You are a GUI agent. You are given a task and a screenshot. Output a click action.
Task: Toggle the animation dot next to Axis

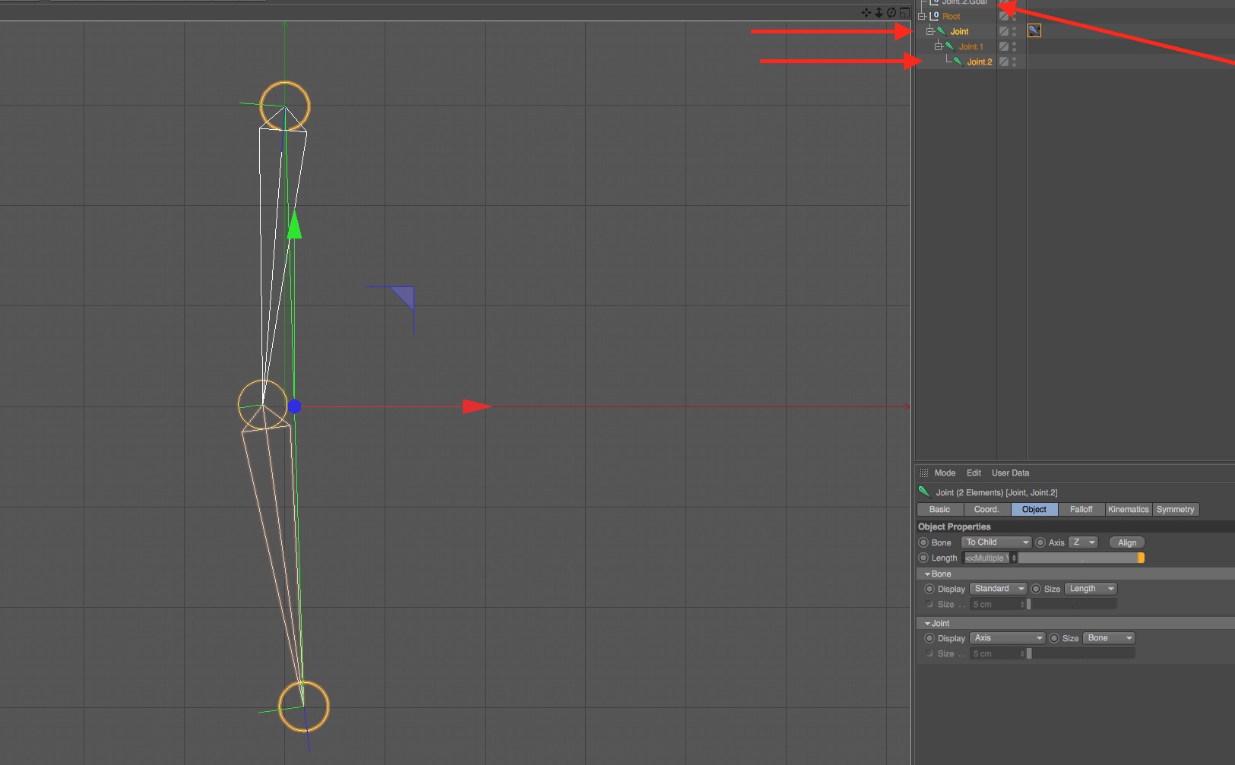1040,542
